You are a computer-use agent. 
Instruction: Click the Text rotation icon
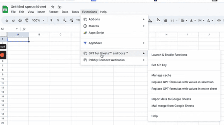(x=209, y=20)
